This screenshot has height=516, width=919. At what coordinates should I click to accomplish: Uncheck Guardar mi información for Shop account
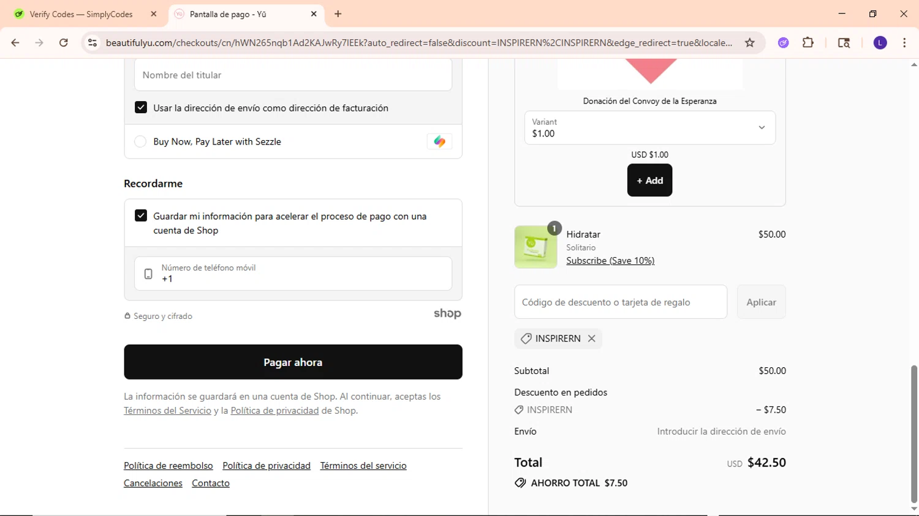pyautogui.click(x=141, y=216)
